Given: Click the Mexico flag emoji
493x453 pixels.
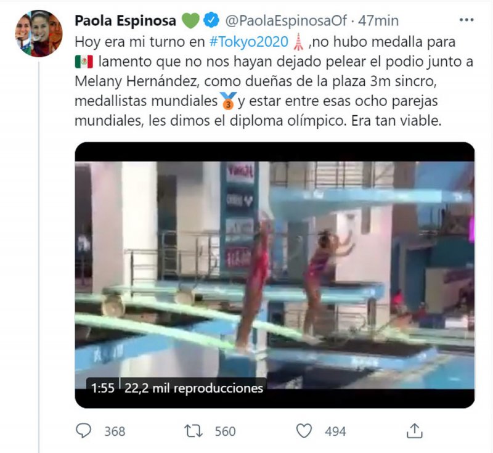Looking at the screenshot, I should pos(84,62).
